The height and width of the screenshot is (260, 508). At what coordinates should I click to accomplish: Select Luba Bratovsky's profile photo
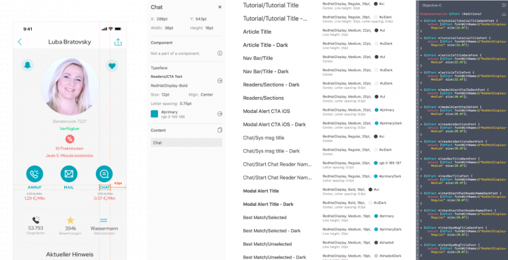69,86
